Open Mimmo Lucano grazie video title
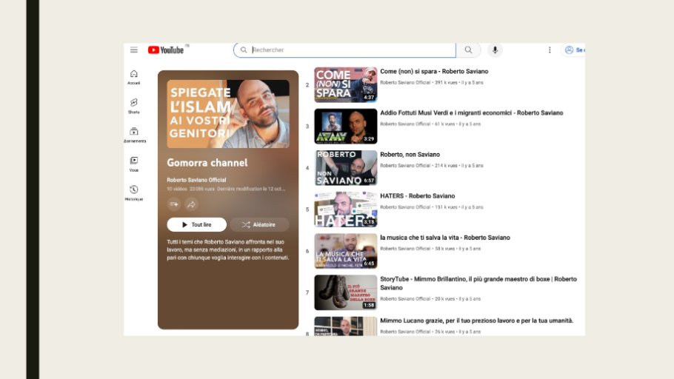Screen dimensions: 674x379 click(477, 321)
